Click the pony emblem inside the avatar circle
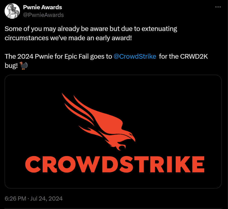 [x=12, y=11]
